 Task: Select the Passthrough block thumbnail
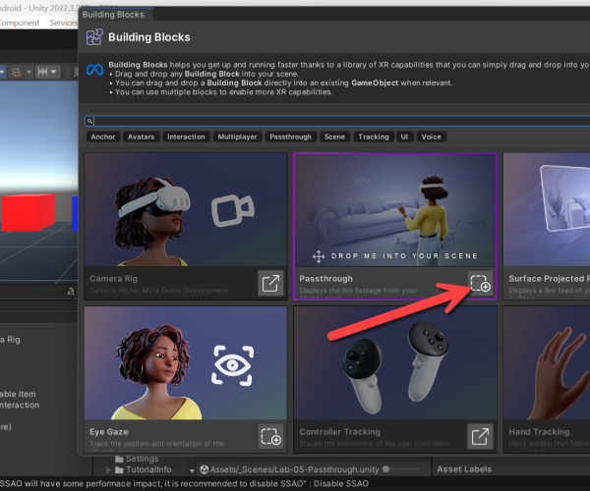[395, 209]
